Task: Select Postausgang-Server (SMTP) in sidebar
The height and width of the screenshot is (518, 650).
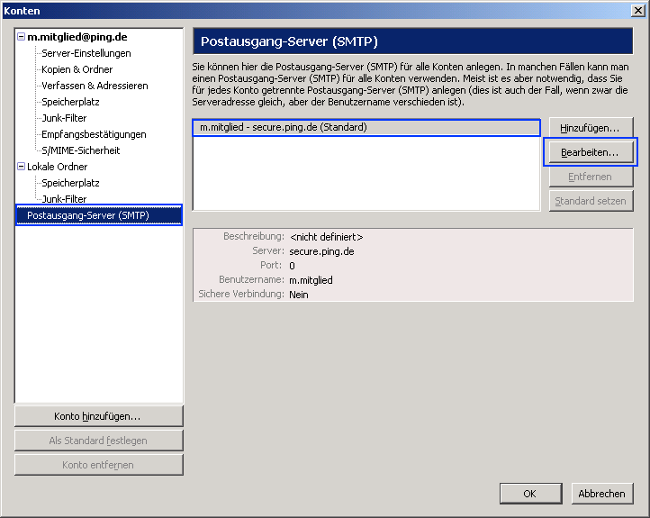Action: pyautogui.click(x=87, y=215)
